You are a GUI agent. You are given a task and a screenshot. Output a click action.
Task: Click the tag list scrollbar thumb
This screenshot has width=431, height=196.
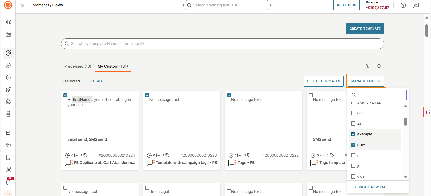(406, 121)
